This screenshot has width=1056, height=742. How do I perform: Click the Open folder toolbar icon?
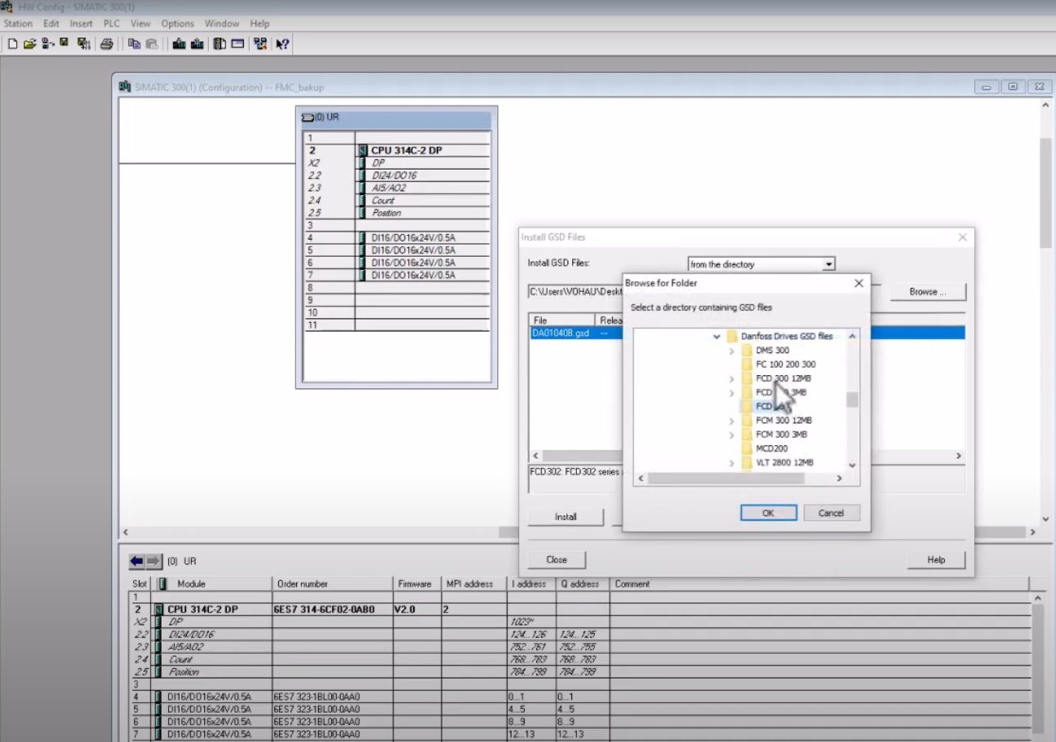[x=29, y=44]
